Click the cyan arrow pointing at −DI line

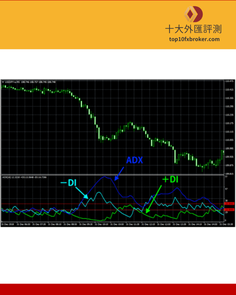(82, 193)
